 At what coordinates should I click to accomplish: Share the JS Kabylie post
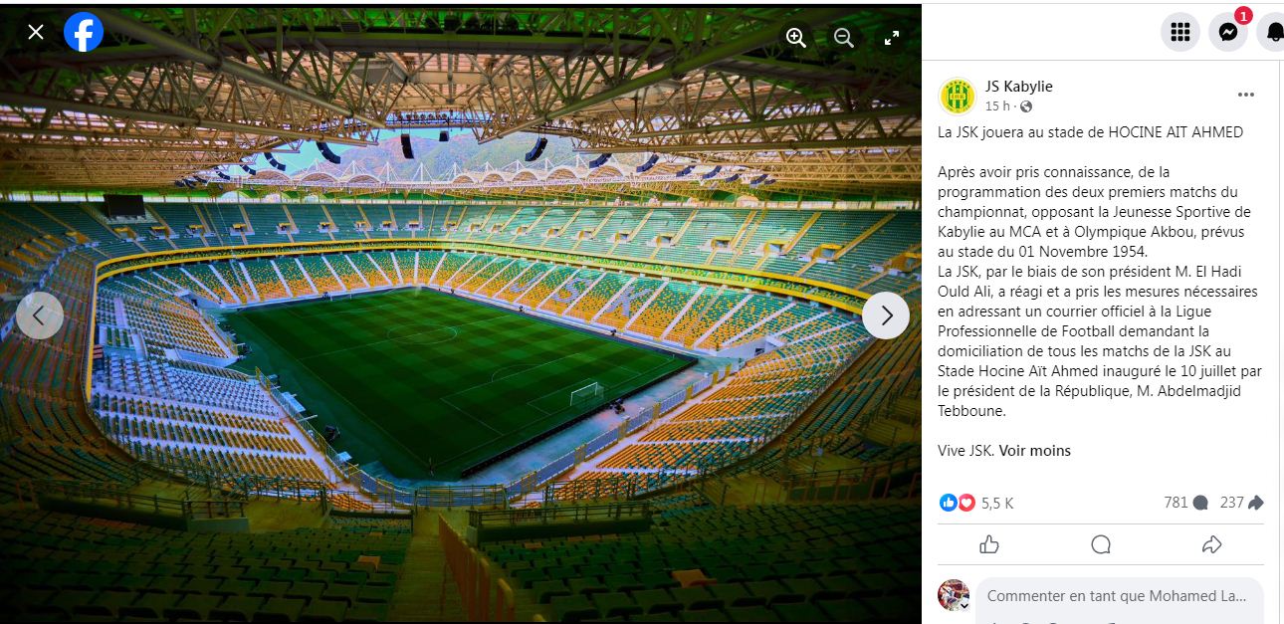(1211, 544)
